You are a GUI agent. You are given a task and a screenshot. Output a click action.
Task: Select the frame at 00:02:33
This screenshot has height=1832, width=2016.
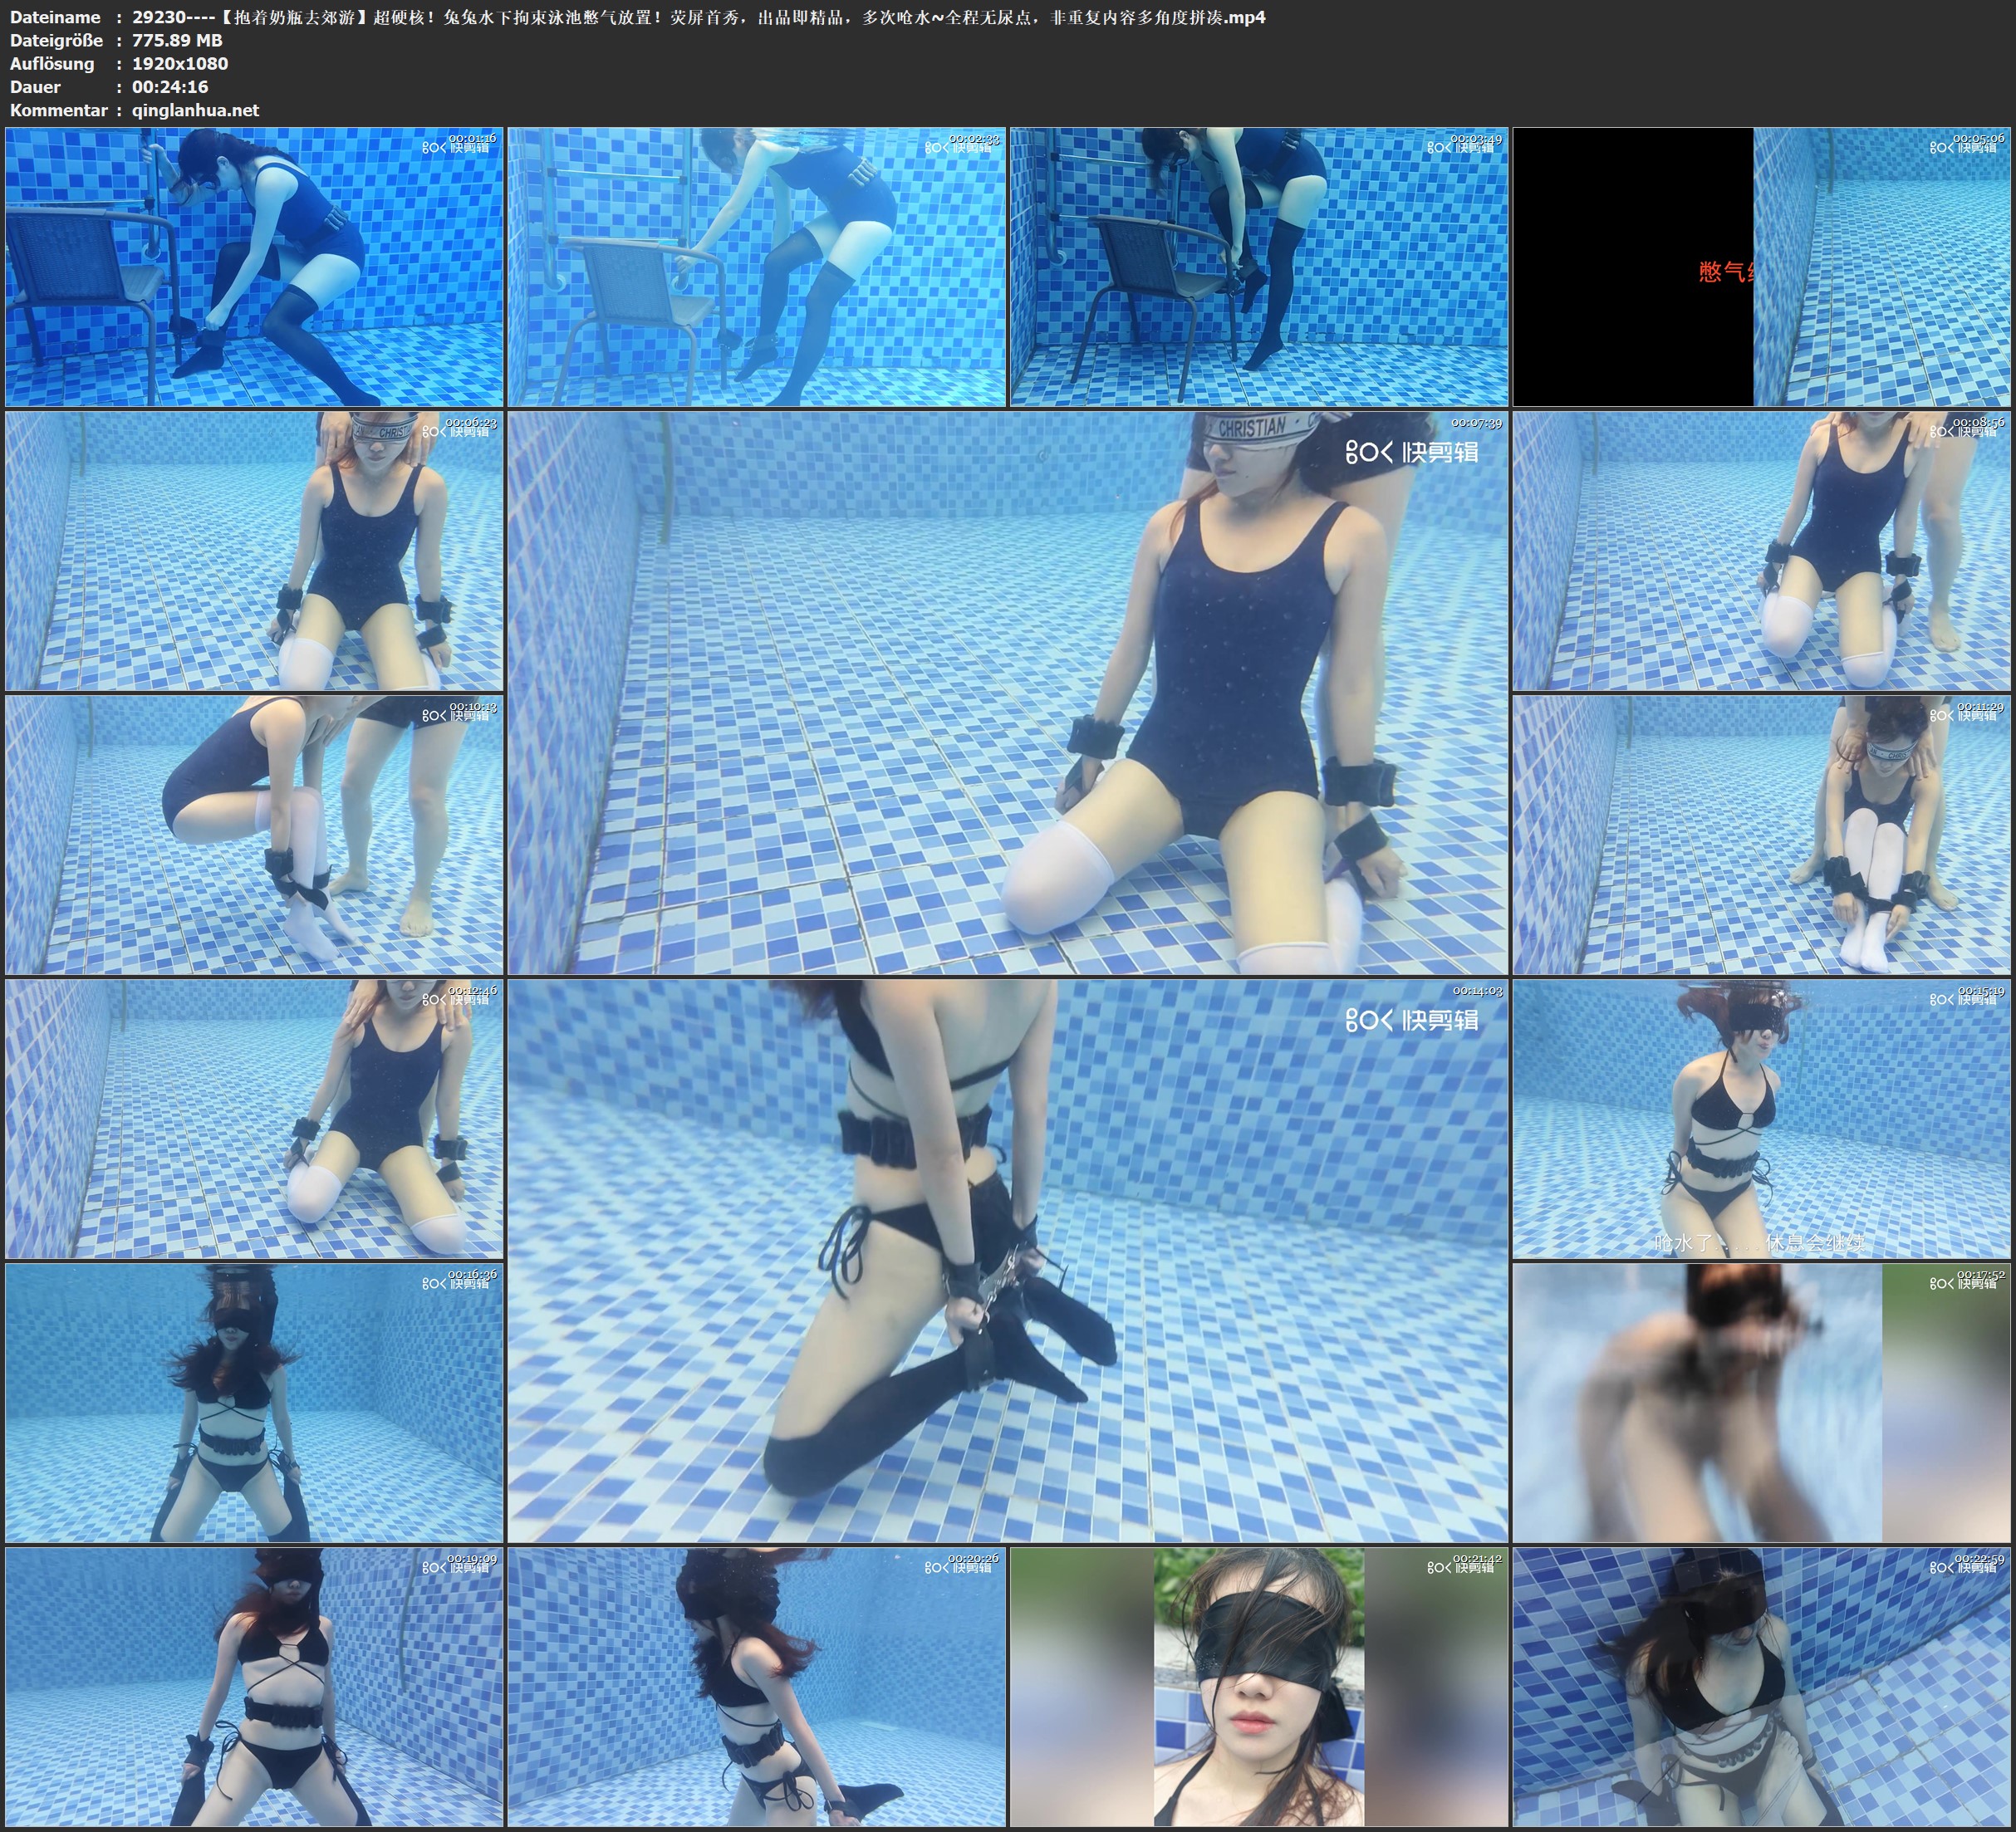(x=756, y=266)
